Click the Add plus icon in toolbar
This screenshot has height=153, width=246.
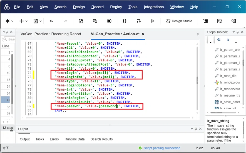[22, 21]
